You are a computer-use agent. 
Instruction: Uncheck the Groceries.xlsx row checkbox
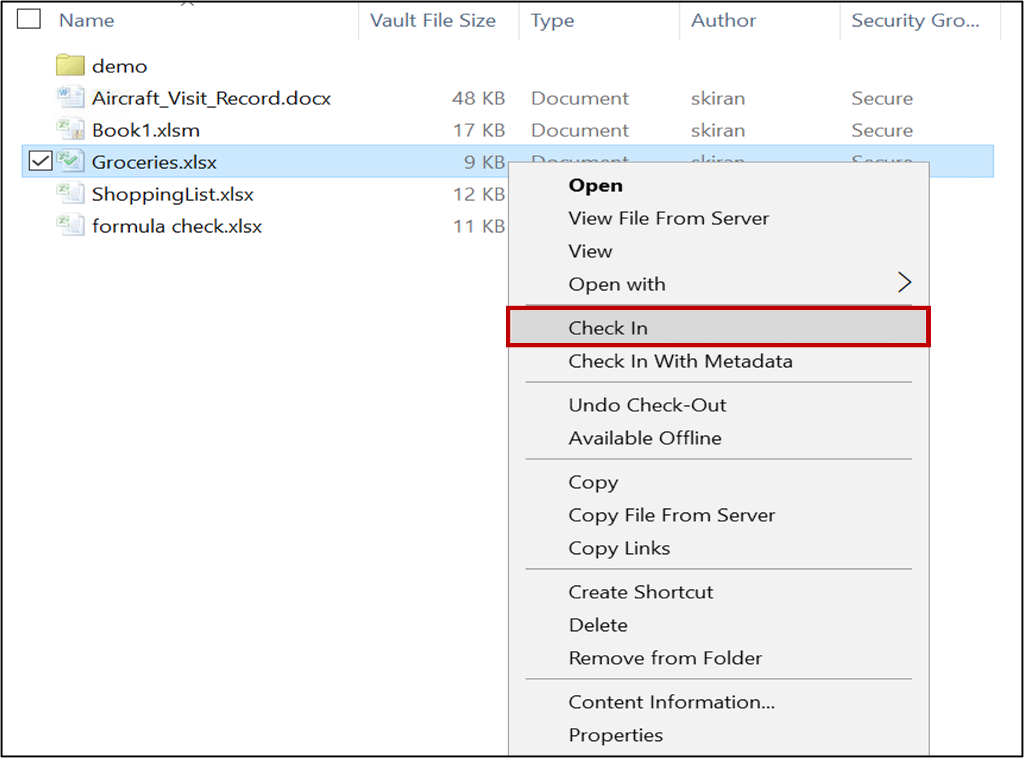point(40,161)
